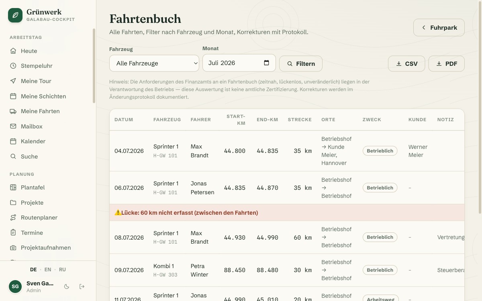Click the Lücke: 60 km nicht erfasst warning text
482x301 pixels.
coord(190,213)
